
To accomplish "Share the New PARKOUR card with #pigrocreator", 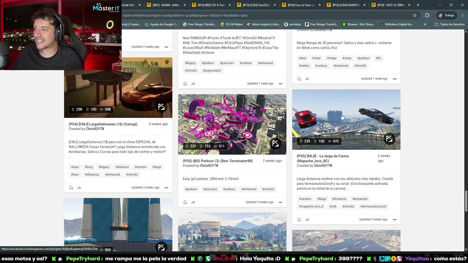I will point(193,84).
